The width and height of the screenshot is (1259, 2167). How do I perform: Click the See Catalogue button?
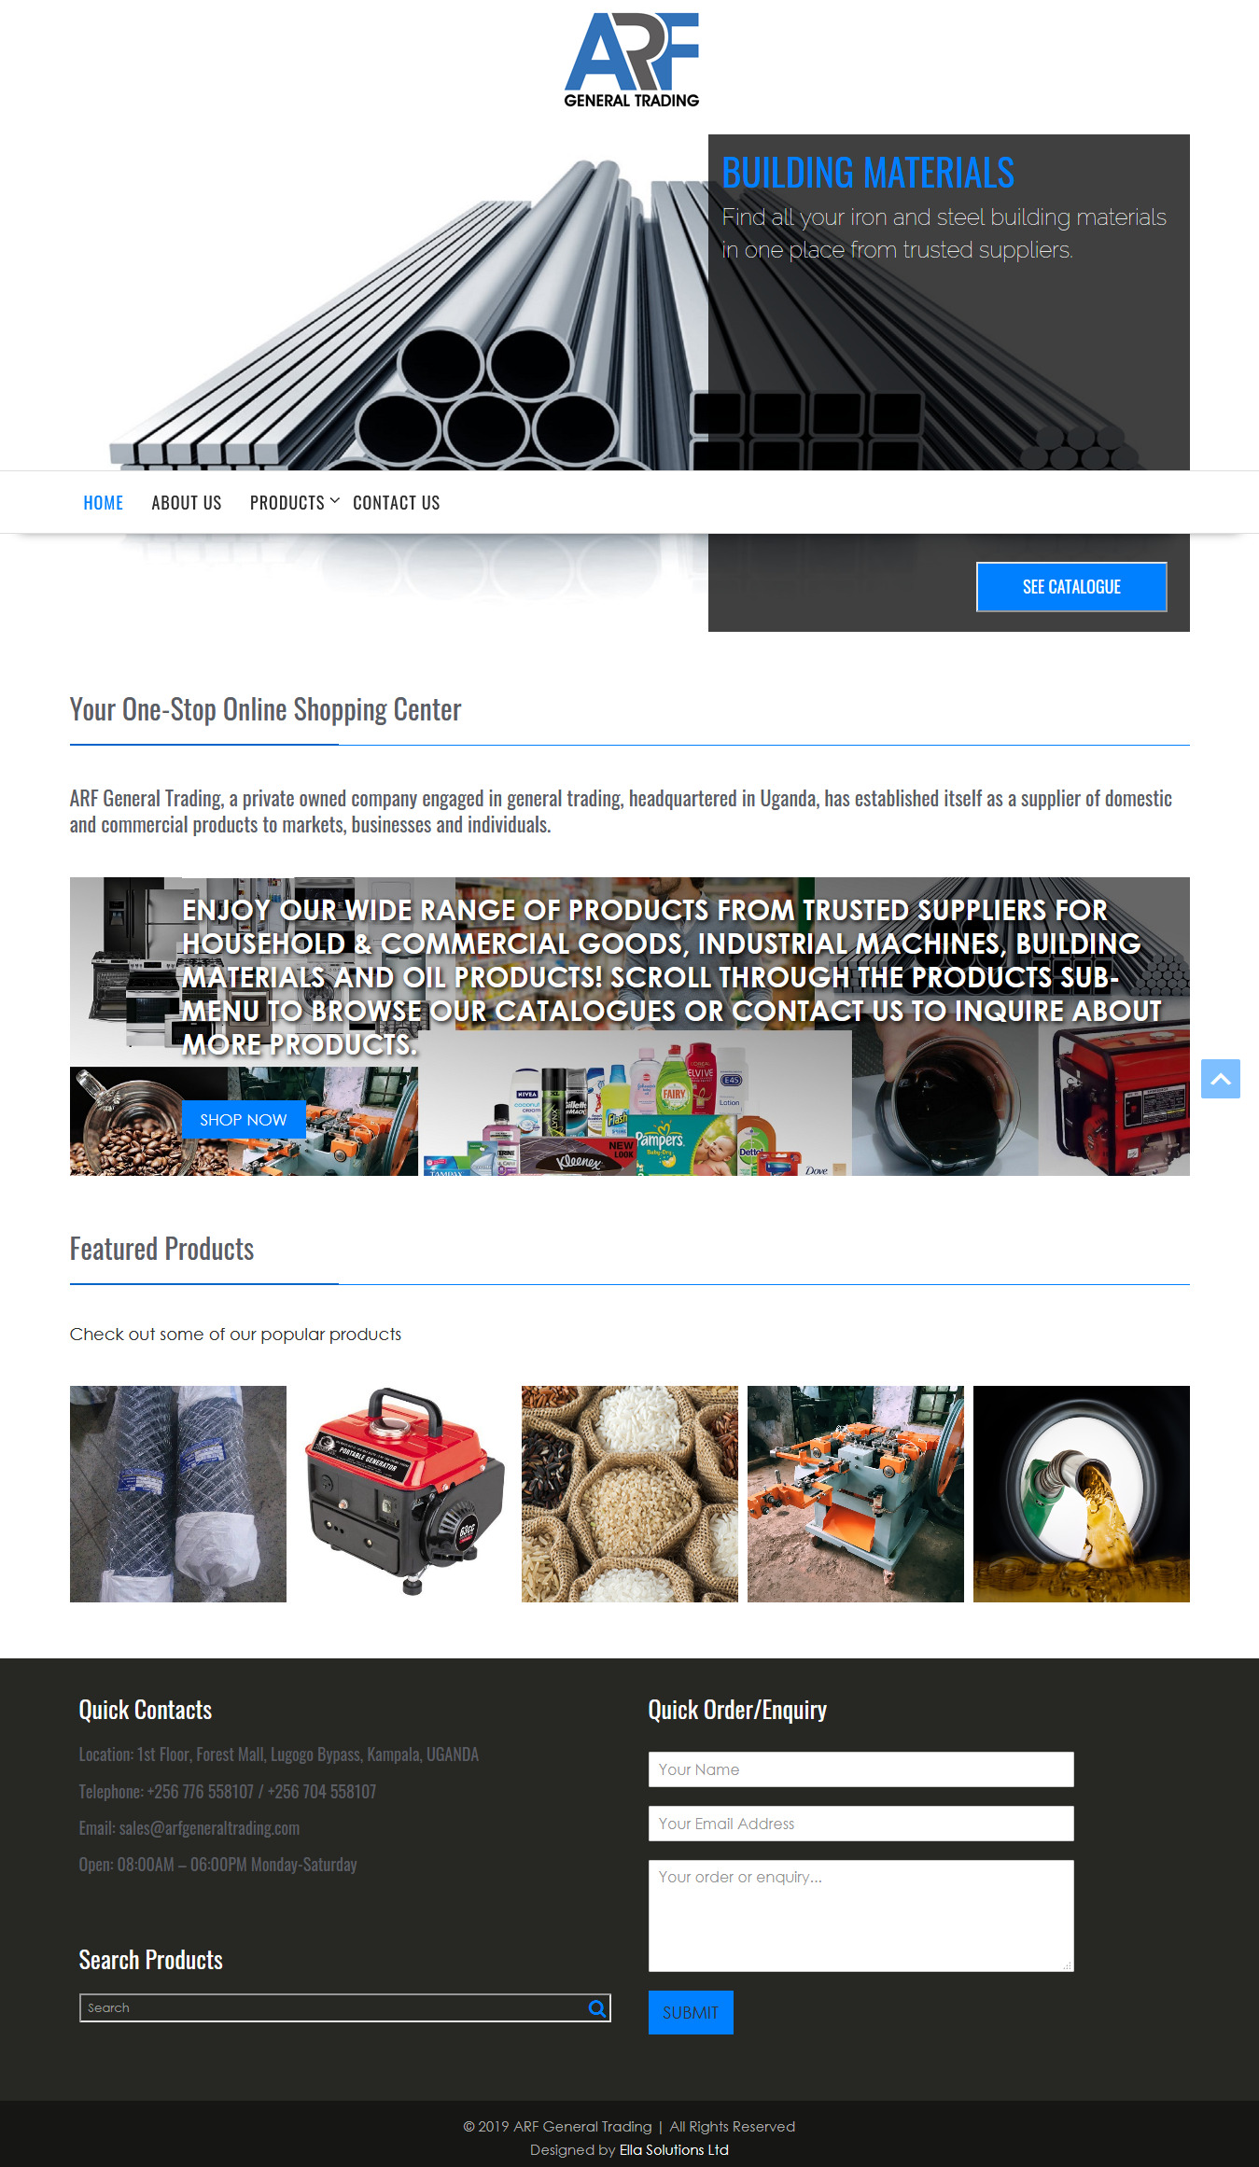coord(1071,587)
